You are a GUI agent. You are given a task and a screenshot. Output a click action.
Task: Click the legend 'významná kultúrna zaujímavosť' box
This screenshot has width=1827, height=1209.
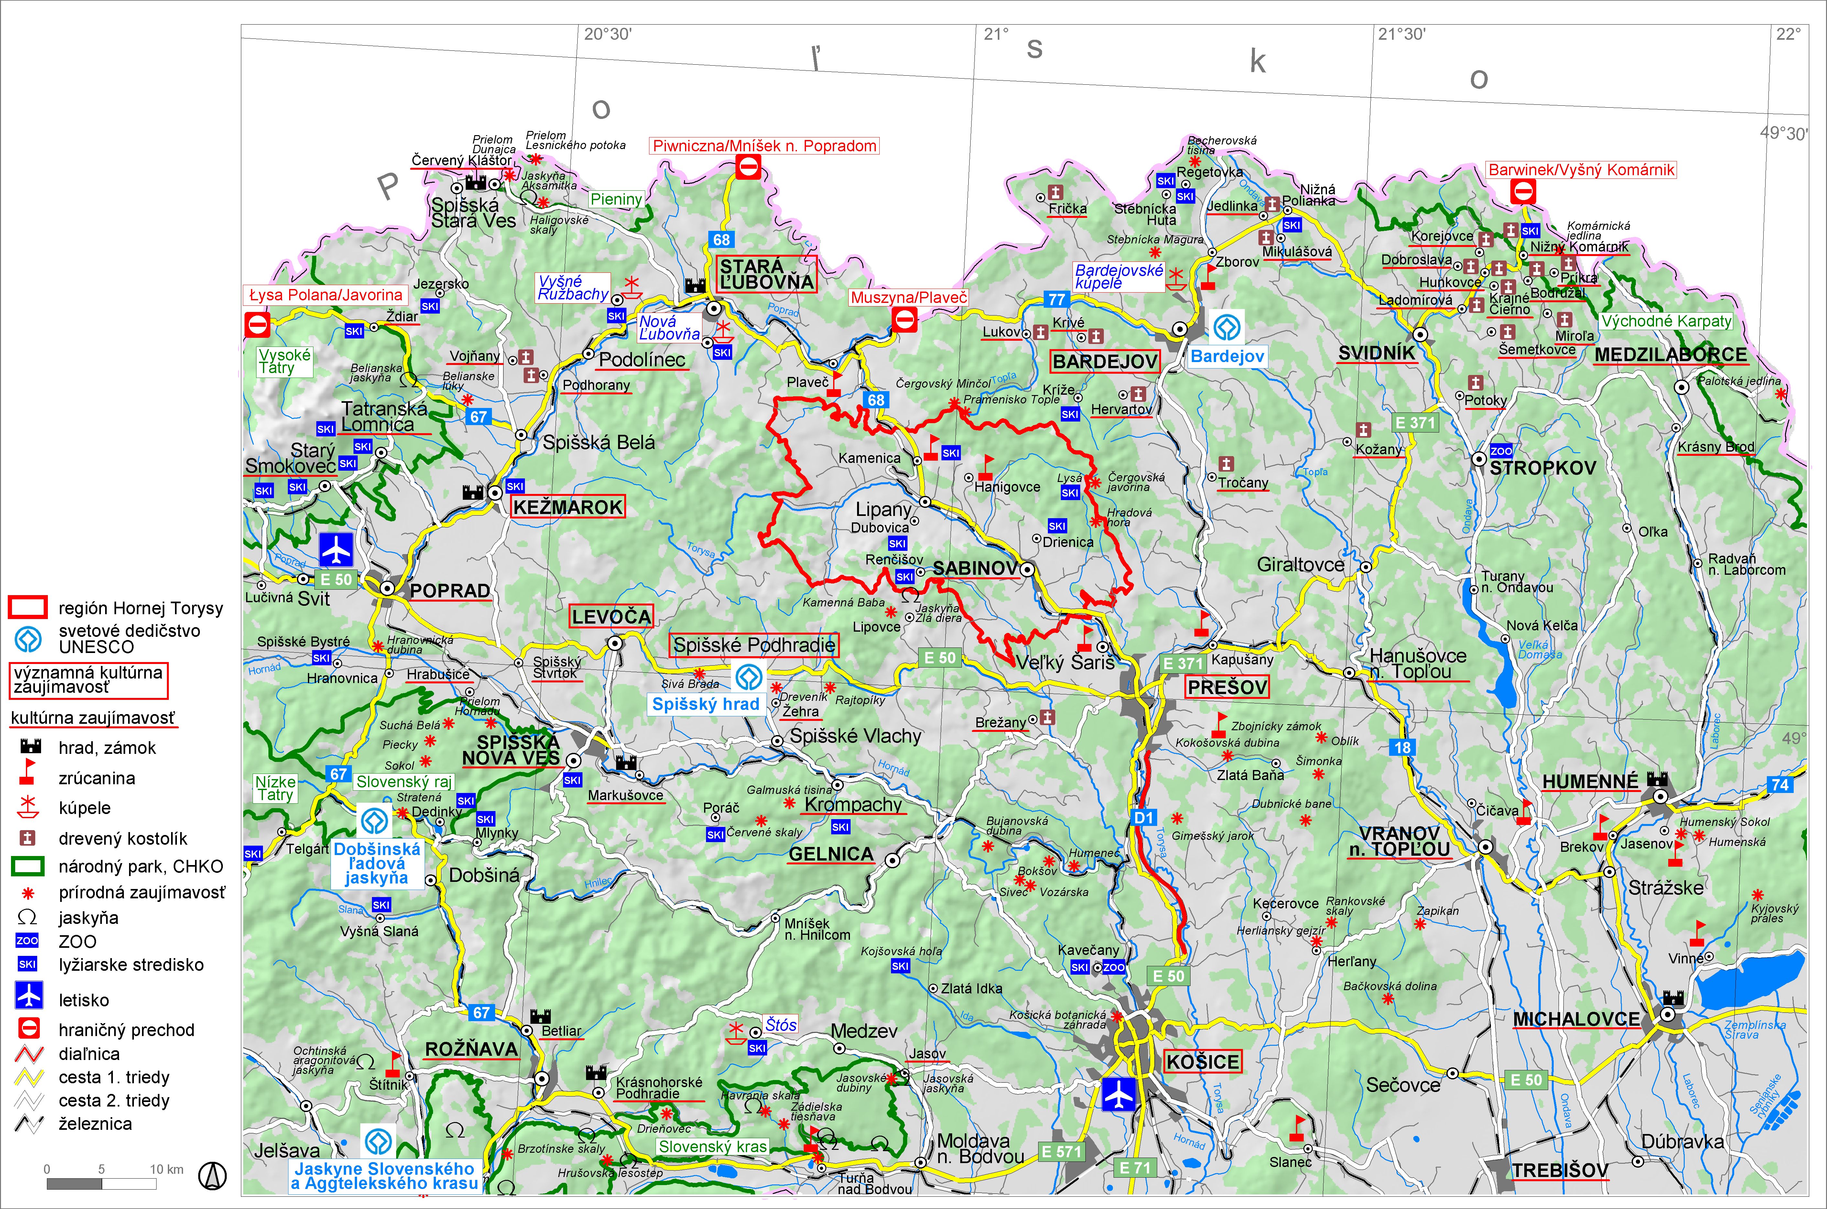coord(89,680)
